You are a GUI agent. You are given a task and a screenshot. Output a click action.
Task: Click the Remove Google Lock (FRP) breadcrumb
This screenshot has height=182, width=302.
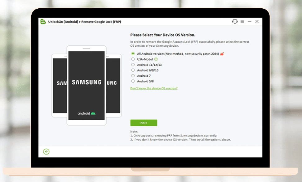(101, 22)
